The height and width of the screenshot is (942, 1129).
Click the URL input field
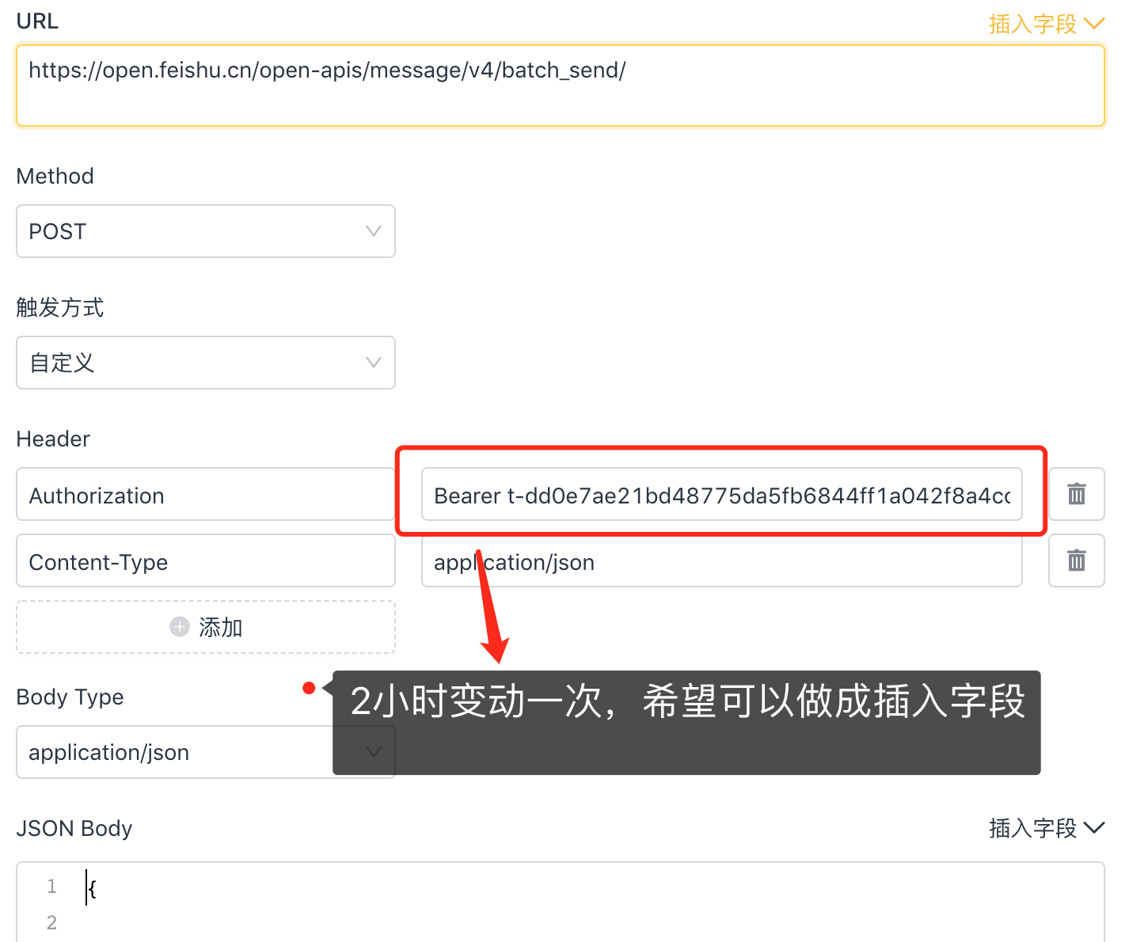pos(560,85)
